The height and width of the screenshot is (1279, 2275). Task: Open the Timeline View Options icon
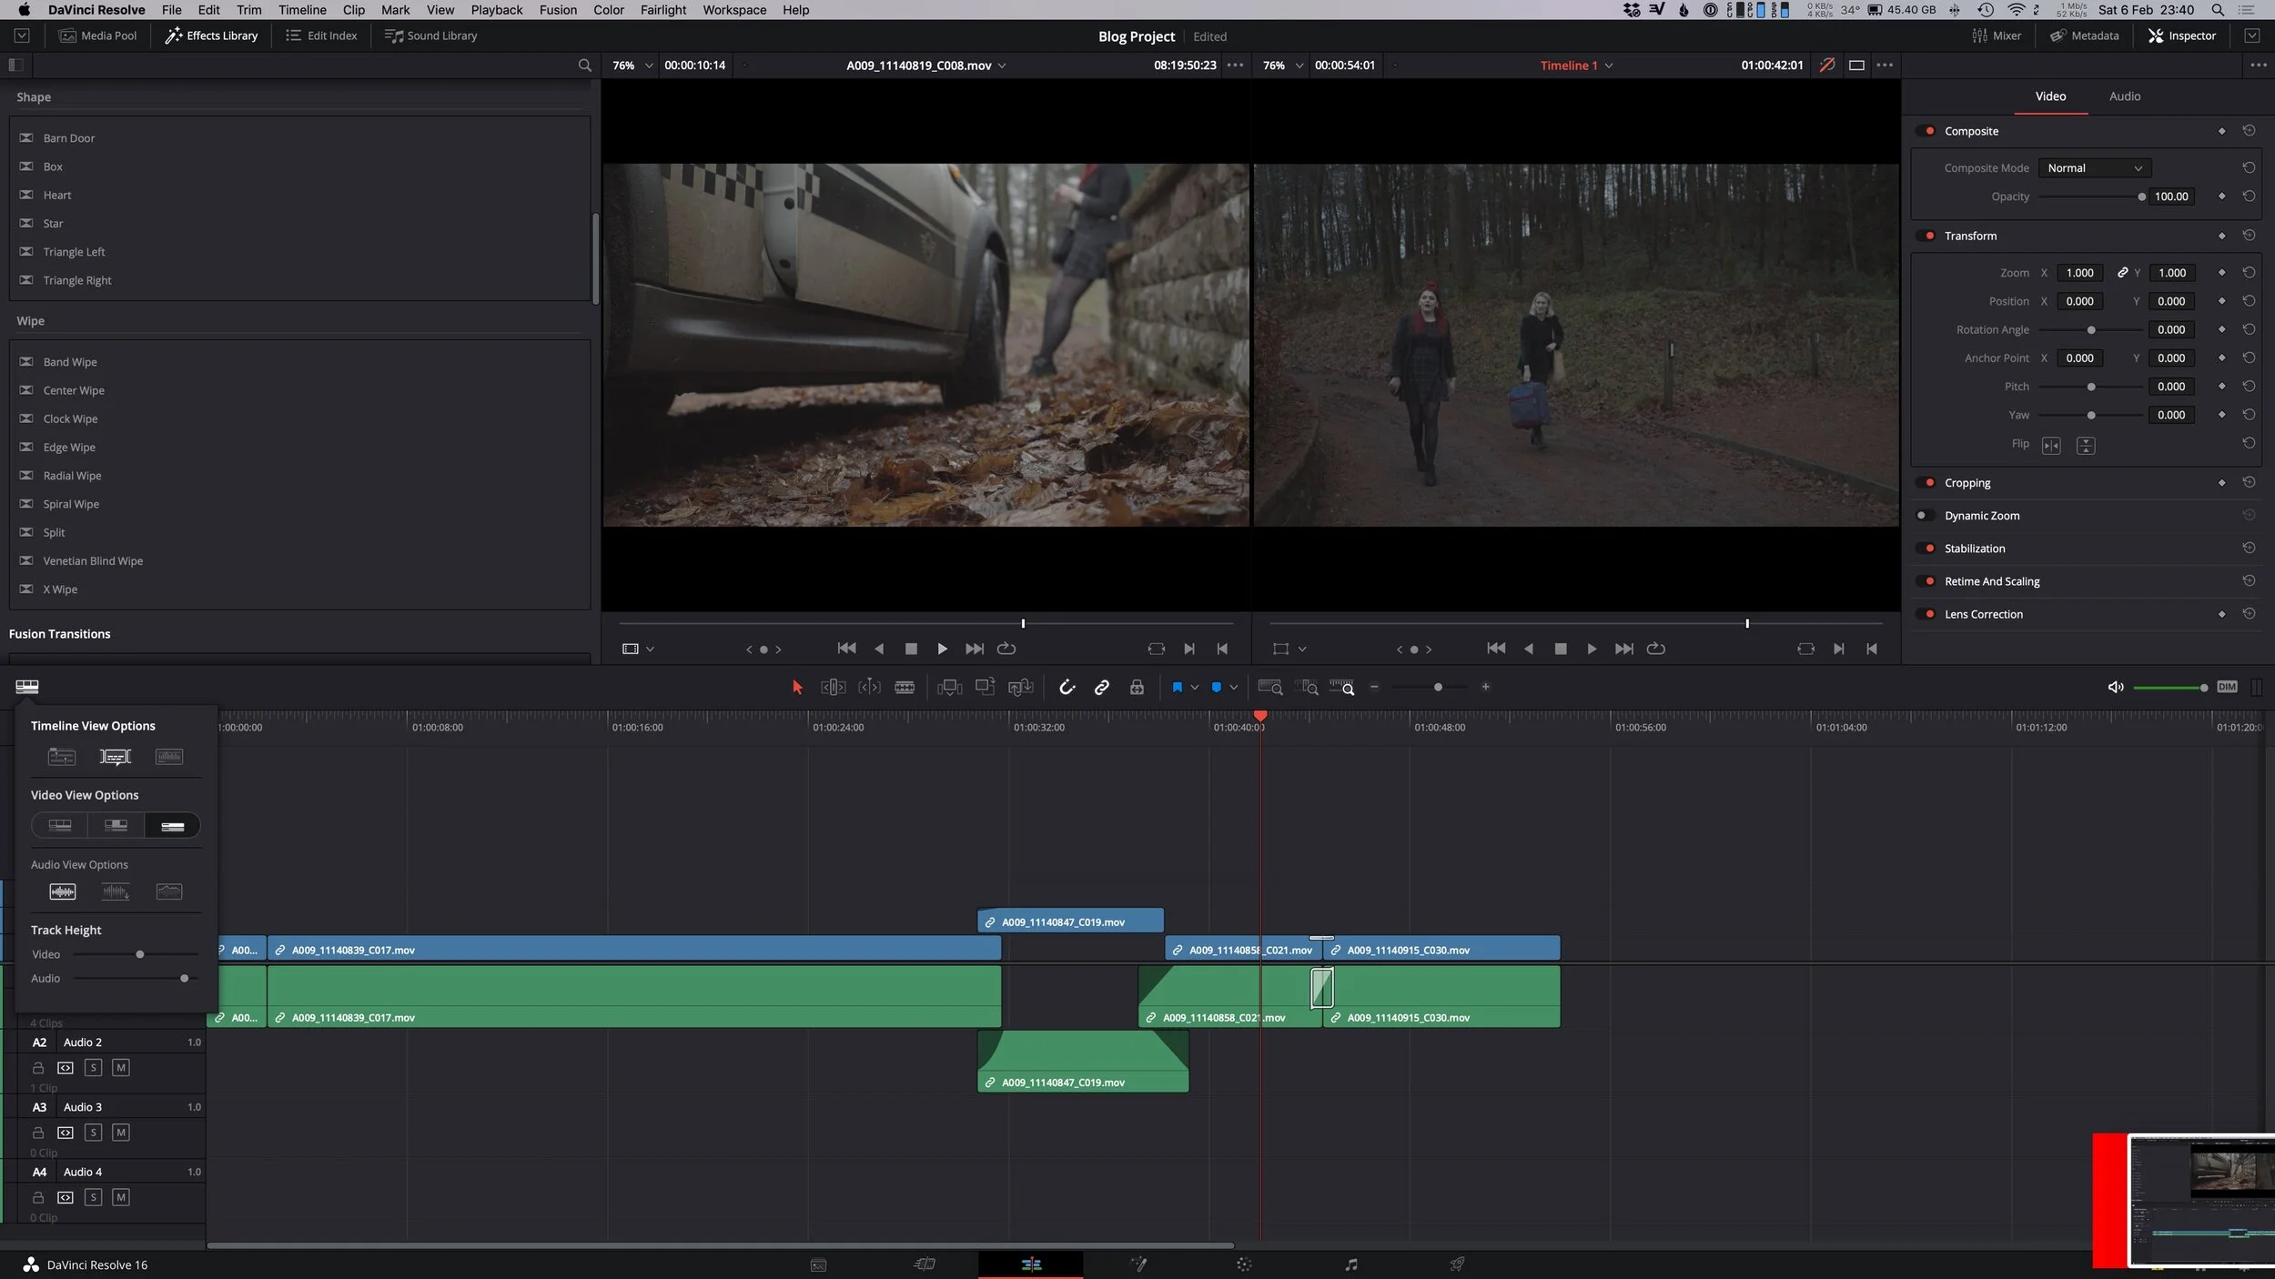27,687
